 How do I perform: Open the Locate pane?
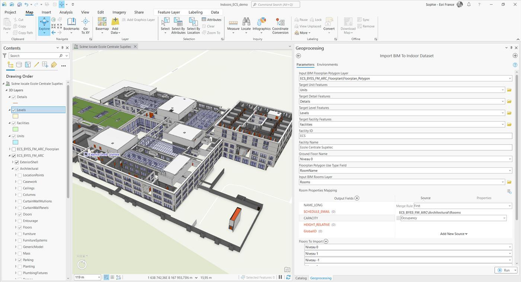coord(246,25)
